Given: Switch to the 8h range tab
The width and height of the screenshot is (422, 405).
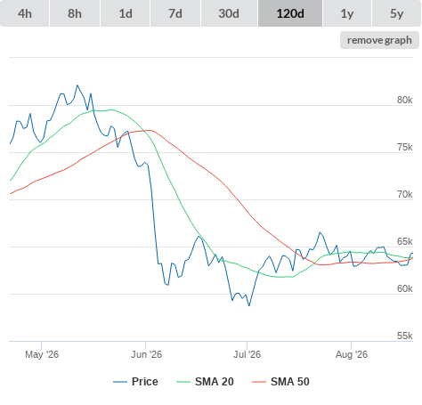Looking at the screenshot, I should coord(75,13).
